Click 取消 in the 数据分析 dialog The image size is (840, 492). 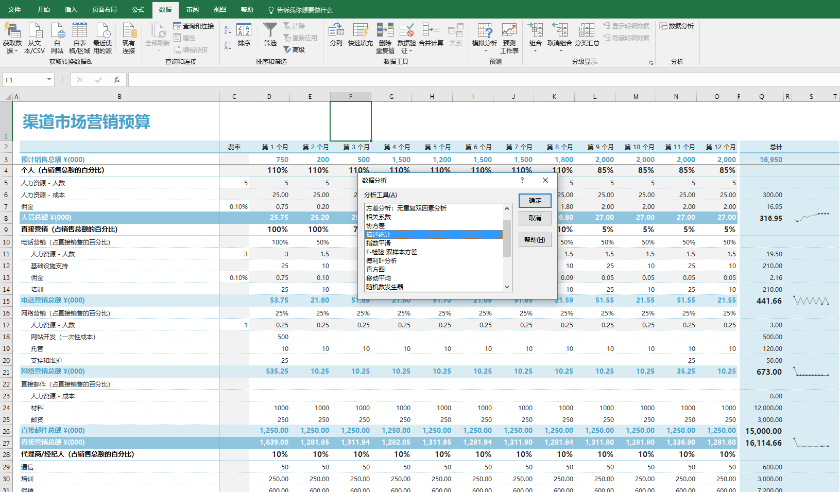point(535,218)
